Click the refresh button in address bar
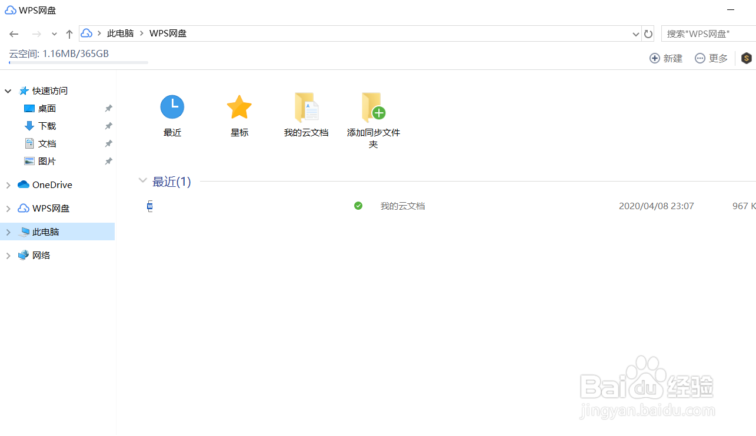756x436 pixels. [648, 34]
